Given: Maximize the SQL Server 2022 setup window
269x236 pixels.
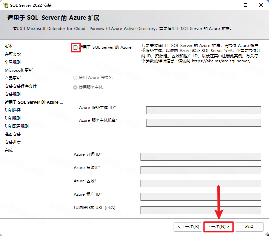Looking at the screenshot, I should coord(246,5).
